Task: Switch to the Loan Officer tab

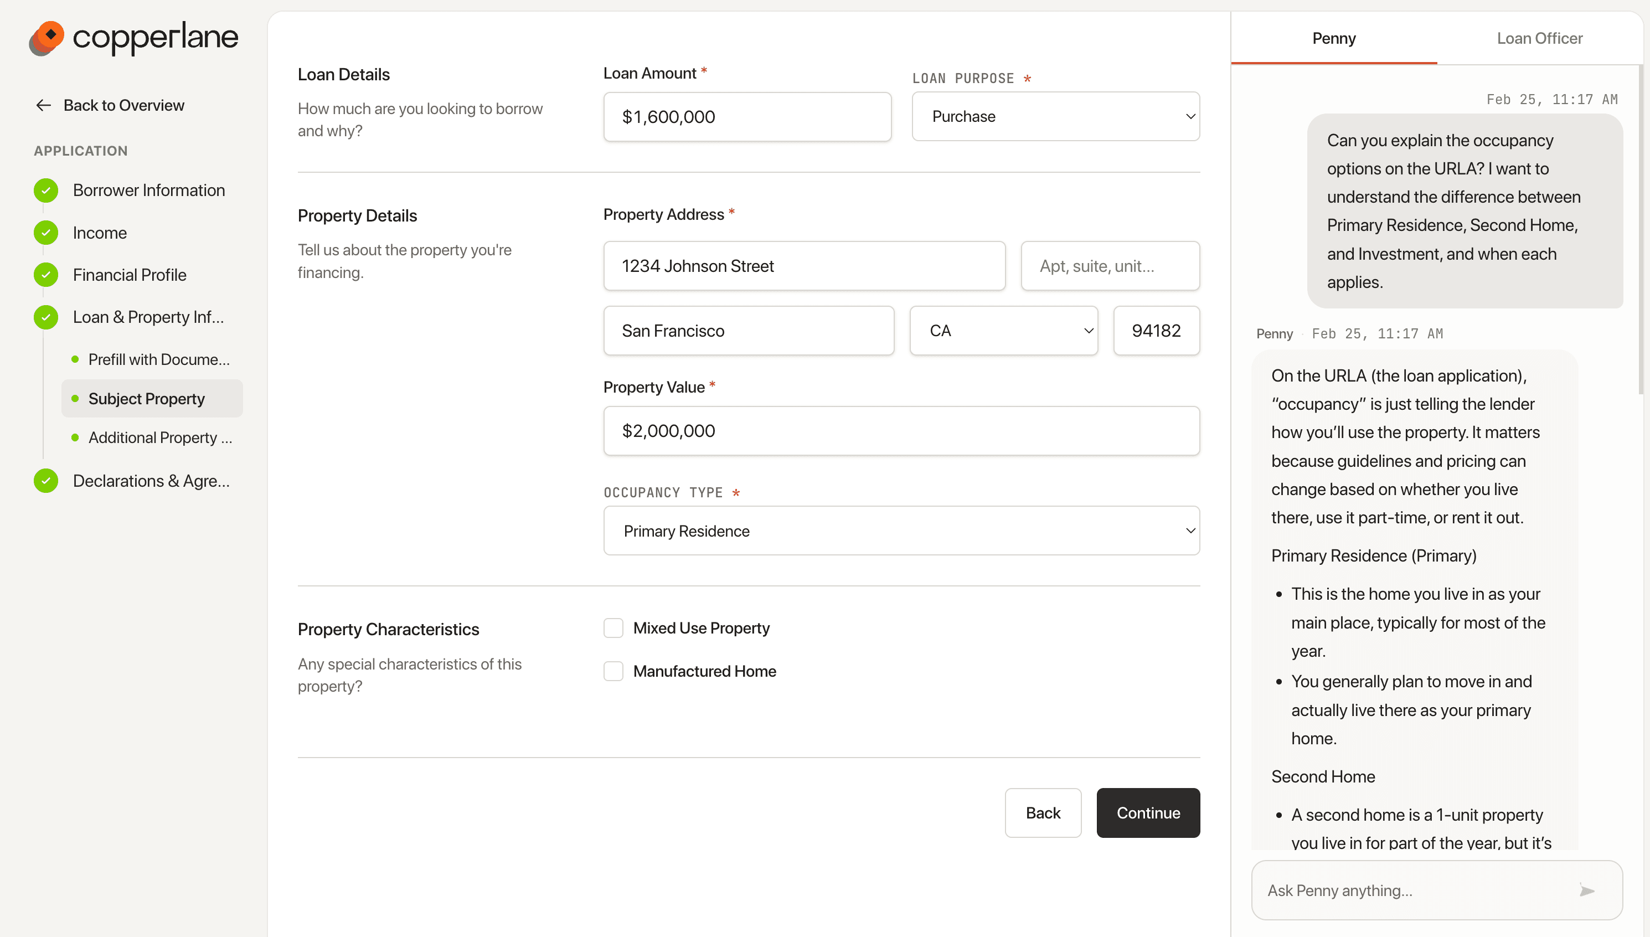Action: click(x=1539, y=38)
